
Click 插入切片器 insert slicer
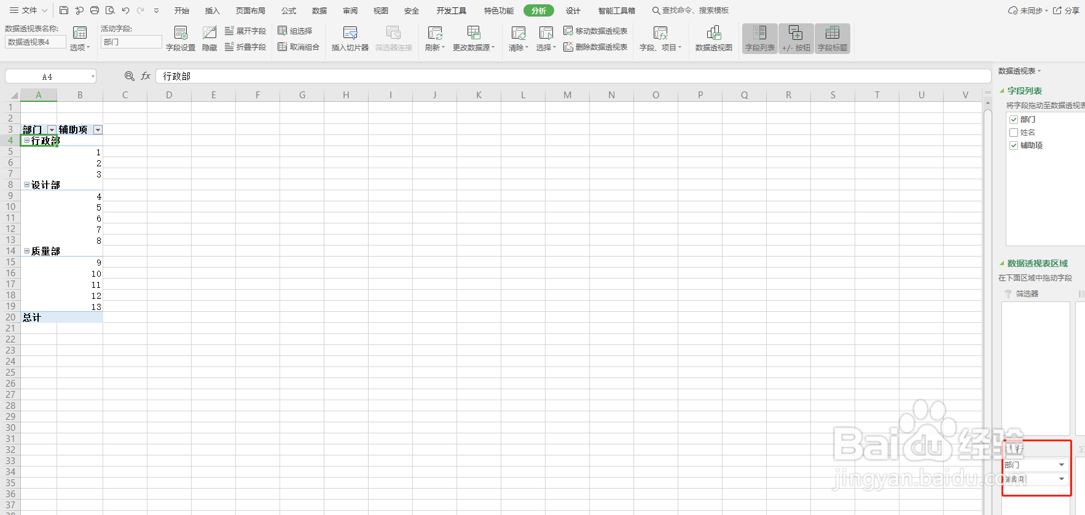tap(350, 38)
